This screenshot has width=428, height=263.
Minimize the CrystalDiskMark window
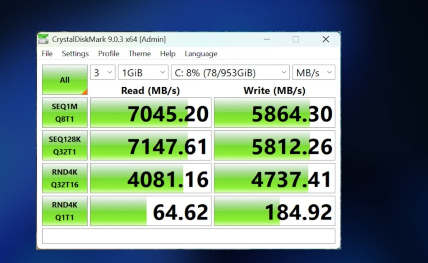[x=267, y=39]
